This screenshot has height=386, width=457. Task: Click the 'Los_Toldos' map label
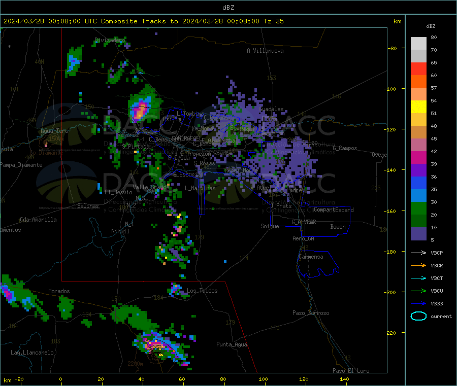tap(202, 291)
